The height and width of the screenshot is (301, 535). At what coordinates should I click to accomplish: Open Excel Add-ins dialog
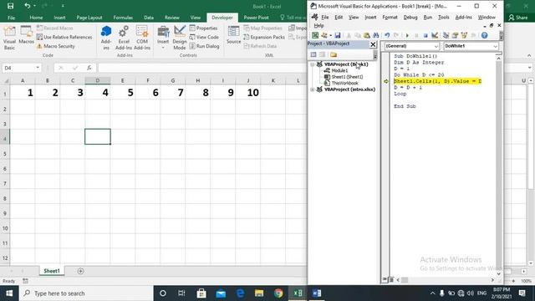(x=124, y=38)
